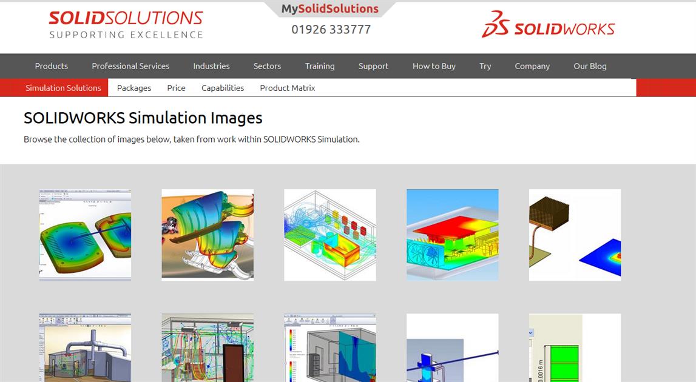Click the SOLIDSOLUTIONS logo

pos(125,22)
